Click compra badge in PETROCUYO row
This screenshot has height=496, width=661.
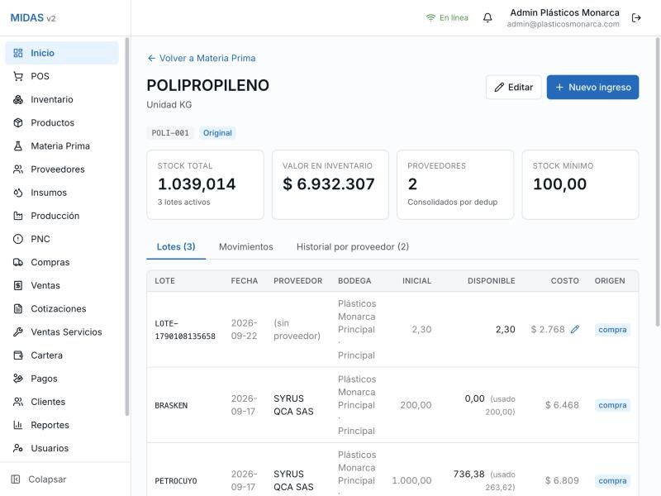[612, 480]
